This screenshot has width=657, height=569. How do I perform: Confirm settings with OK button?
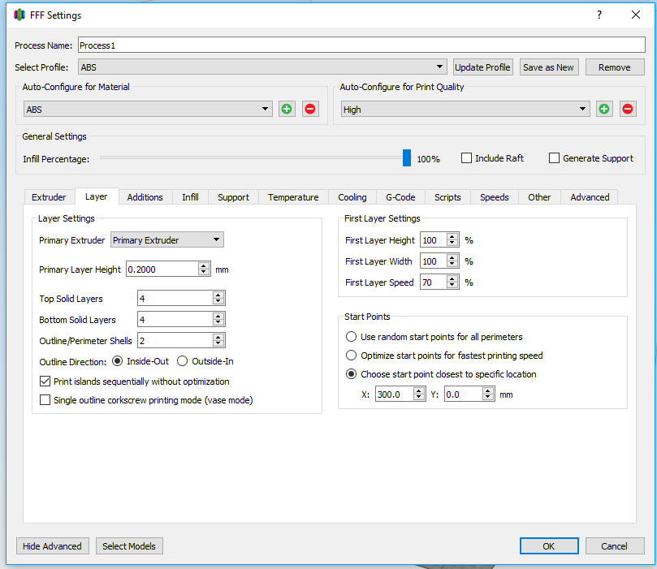[549, 546]
